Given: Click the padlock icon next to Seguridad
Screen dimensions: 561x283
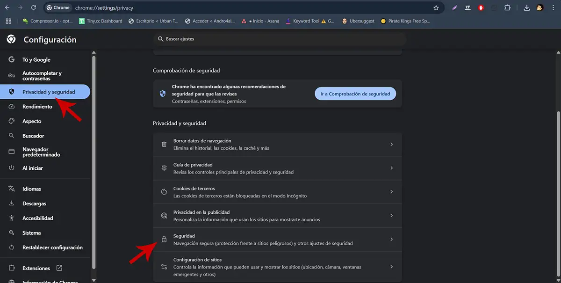Looking at the screenshot, I should click(x=164, y=239).
